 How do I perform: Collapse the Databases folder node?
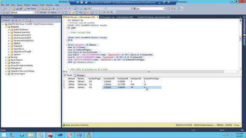(6, 27)
